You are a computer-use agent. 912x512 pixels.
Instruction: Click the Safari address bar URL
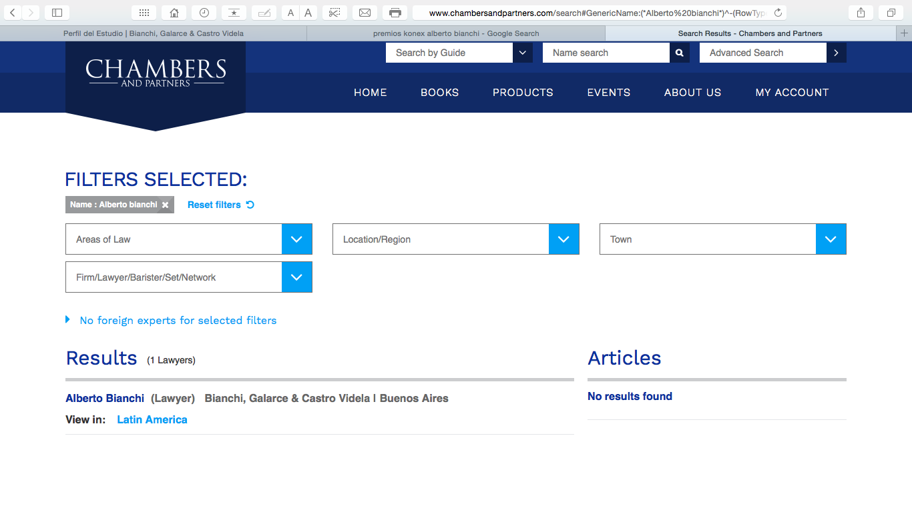pyautogui.click(x=598, y=13)
